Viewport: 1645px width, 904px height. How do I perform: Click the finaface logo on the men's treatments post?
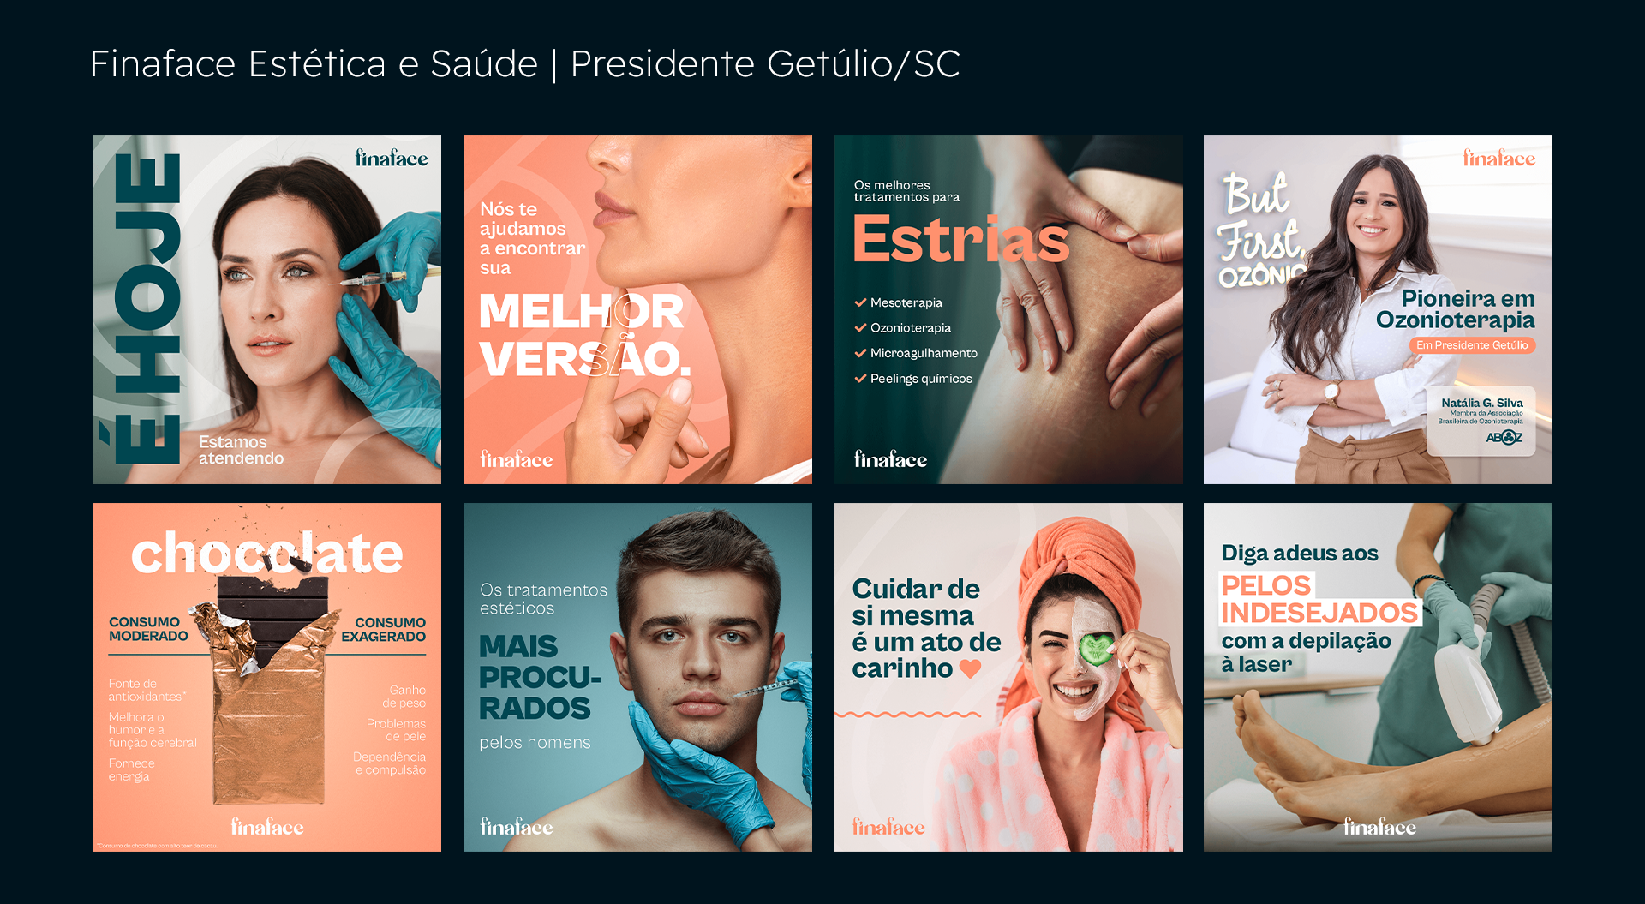click(517, 827)
